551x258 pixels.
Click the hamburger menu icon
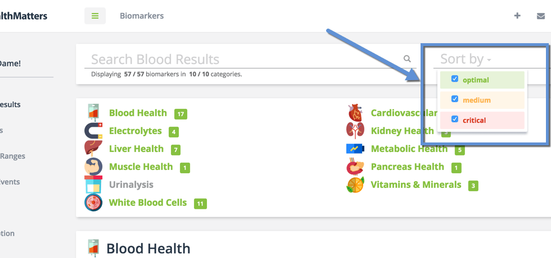pos(95,16)
